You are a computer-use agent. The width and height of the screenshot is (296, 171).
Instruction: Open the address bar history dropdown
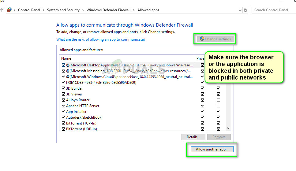240,10
